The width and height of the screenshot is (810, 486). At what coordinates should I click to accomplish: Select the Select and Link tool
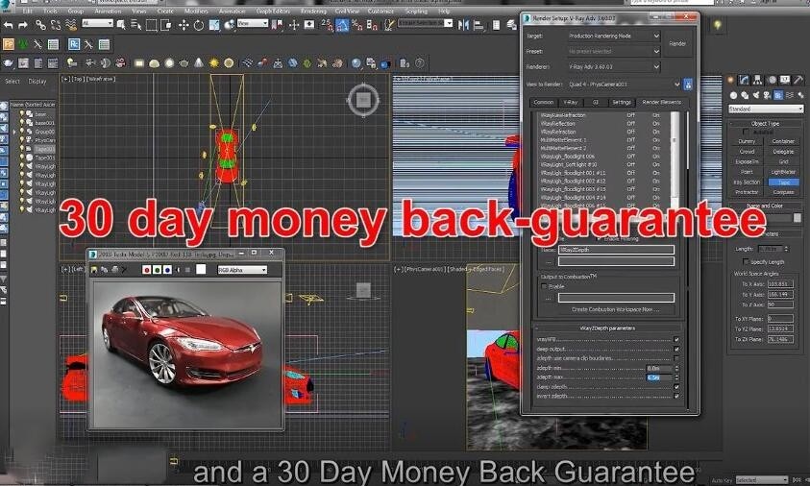click(40, 24)
